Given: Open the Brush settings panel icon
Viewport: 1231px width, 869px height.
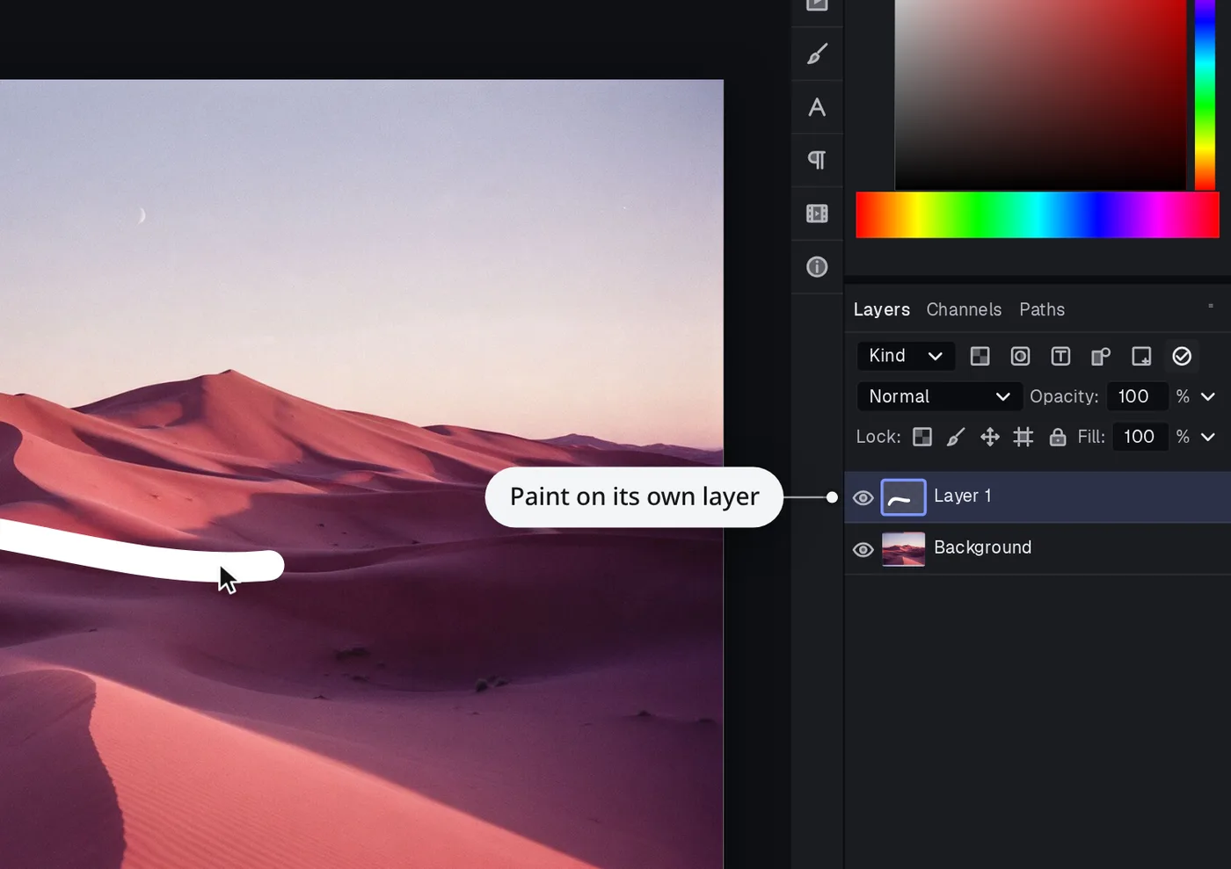Looking at the screenshot, I should pos(817,54).
